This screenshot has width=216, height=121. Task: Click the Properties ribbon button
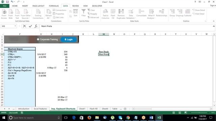click(x=58, y=14)
